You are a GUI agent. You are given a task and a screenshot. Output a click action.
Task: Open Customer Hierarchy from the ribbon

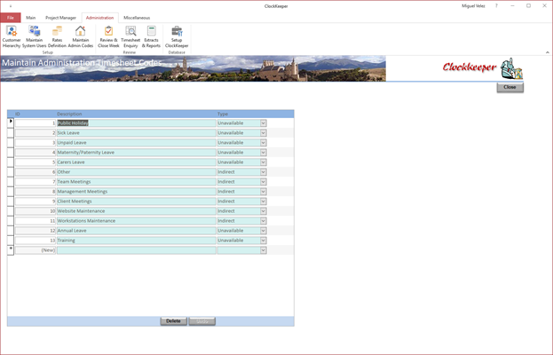pos(12,36)
